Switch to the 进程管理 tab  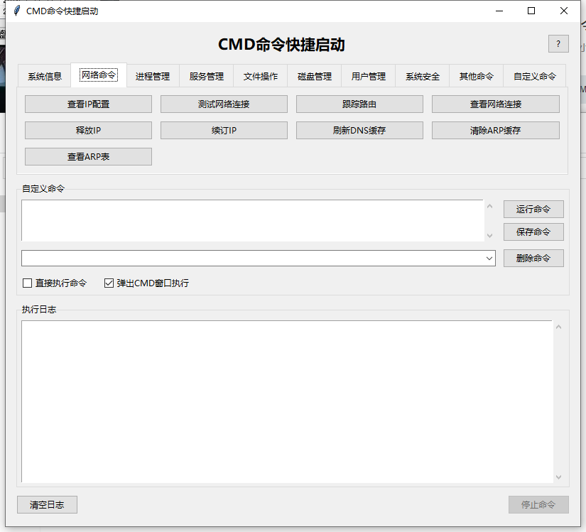click(x=152, y=75)
